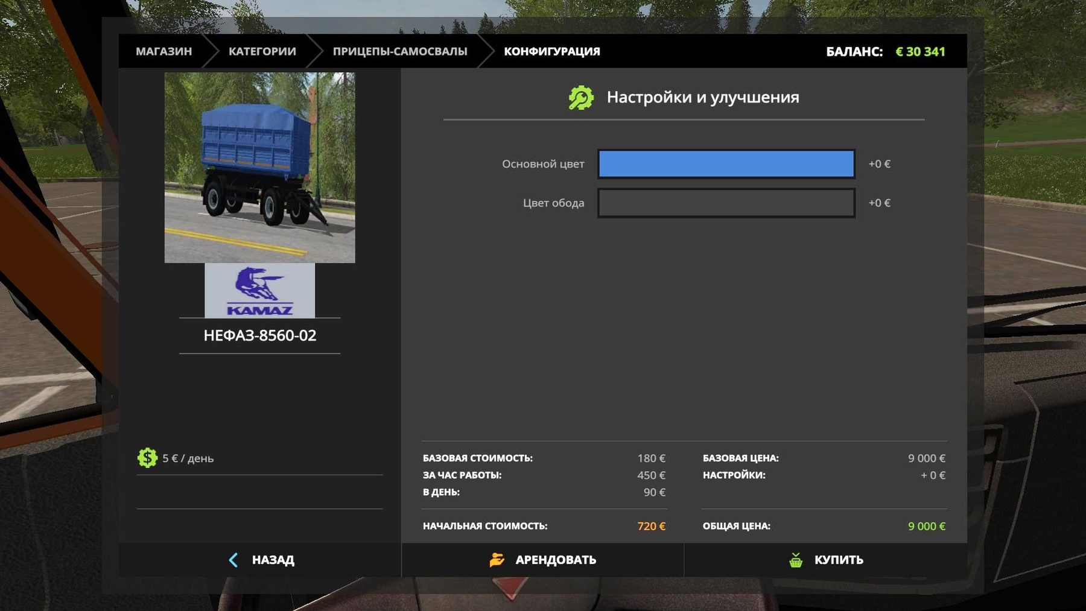Click the ОБЩАЯ ЦЕНА 9 000 € value
The image size is (1086, 611).
(926, 526)
